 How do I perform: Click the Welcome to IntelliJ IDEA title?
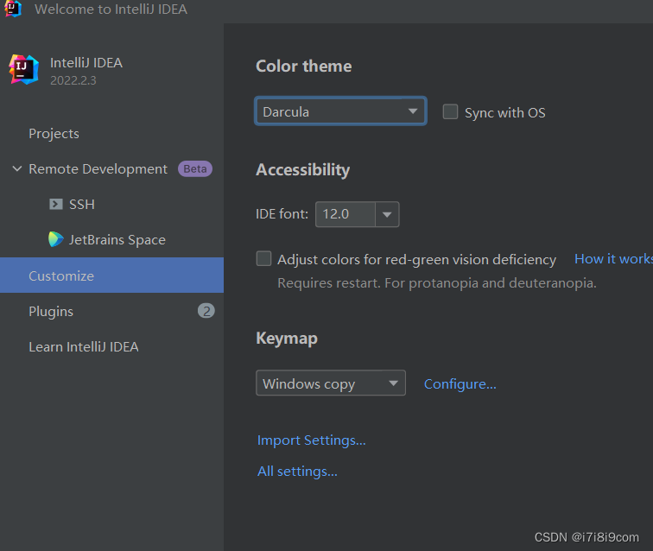pos(111,9)
